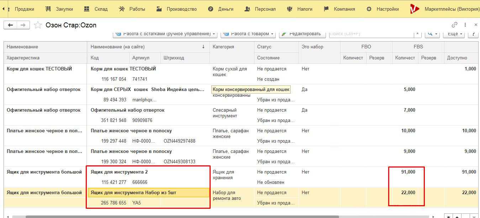
Task: Click the Это набор column header
Action: coord(320,52)
